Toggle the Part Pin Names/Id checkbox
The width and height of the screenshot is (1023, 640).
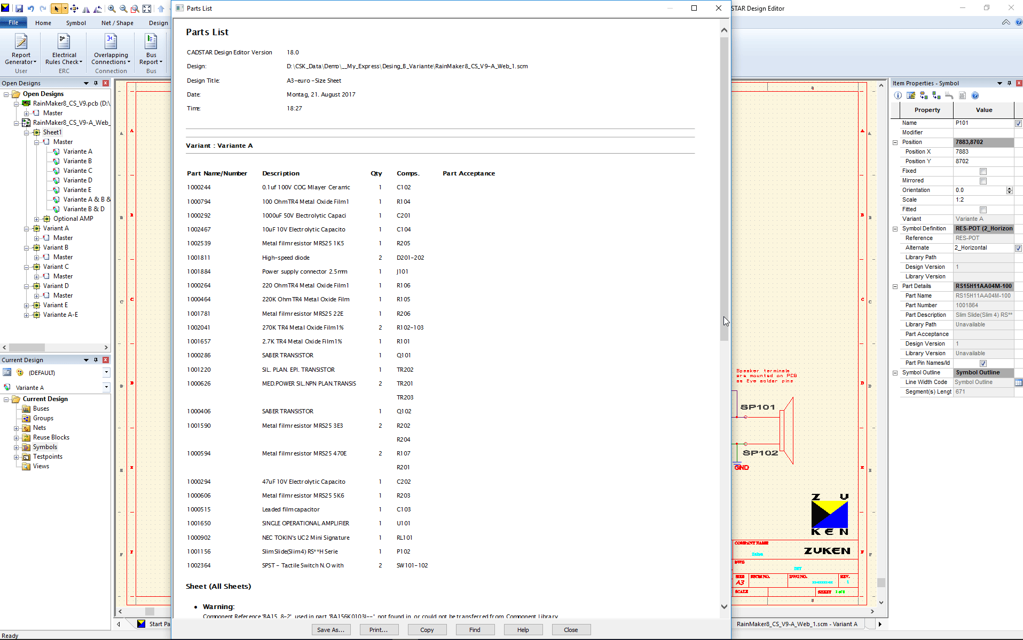[983, 363]
